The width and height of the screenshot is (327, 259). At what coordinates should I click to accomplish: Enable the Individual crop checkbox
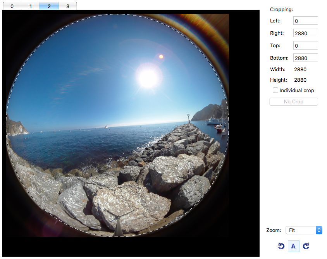click(275, 90)
